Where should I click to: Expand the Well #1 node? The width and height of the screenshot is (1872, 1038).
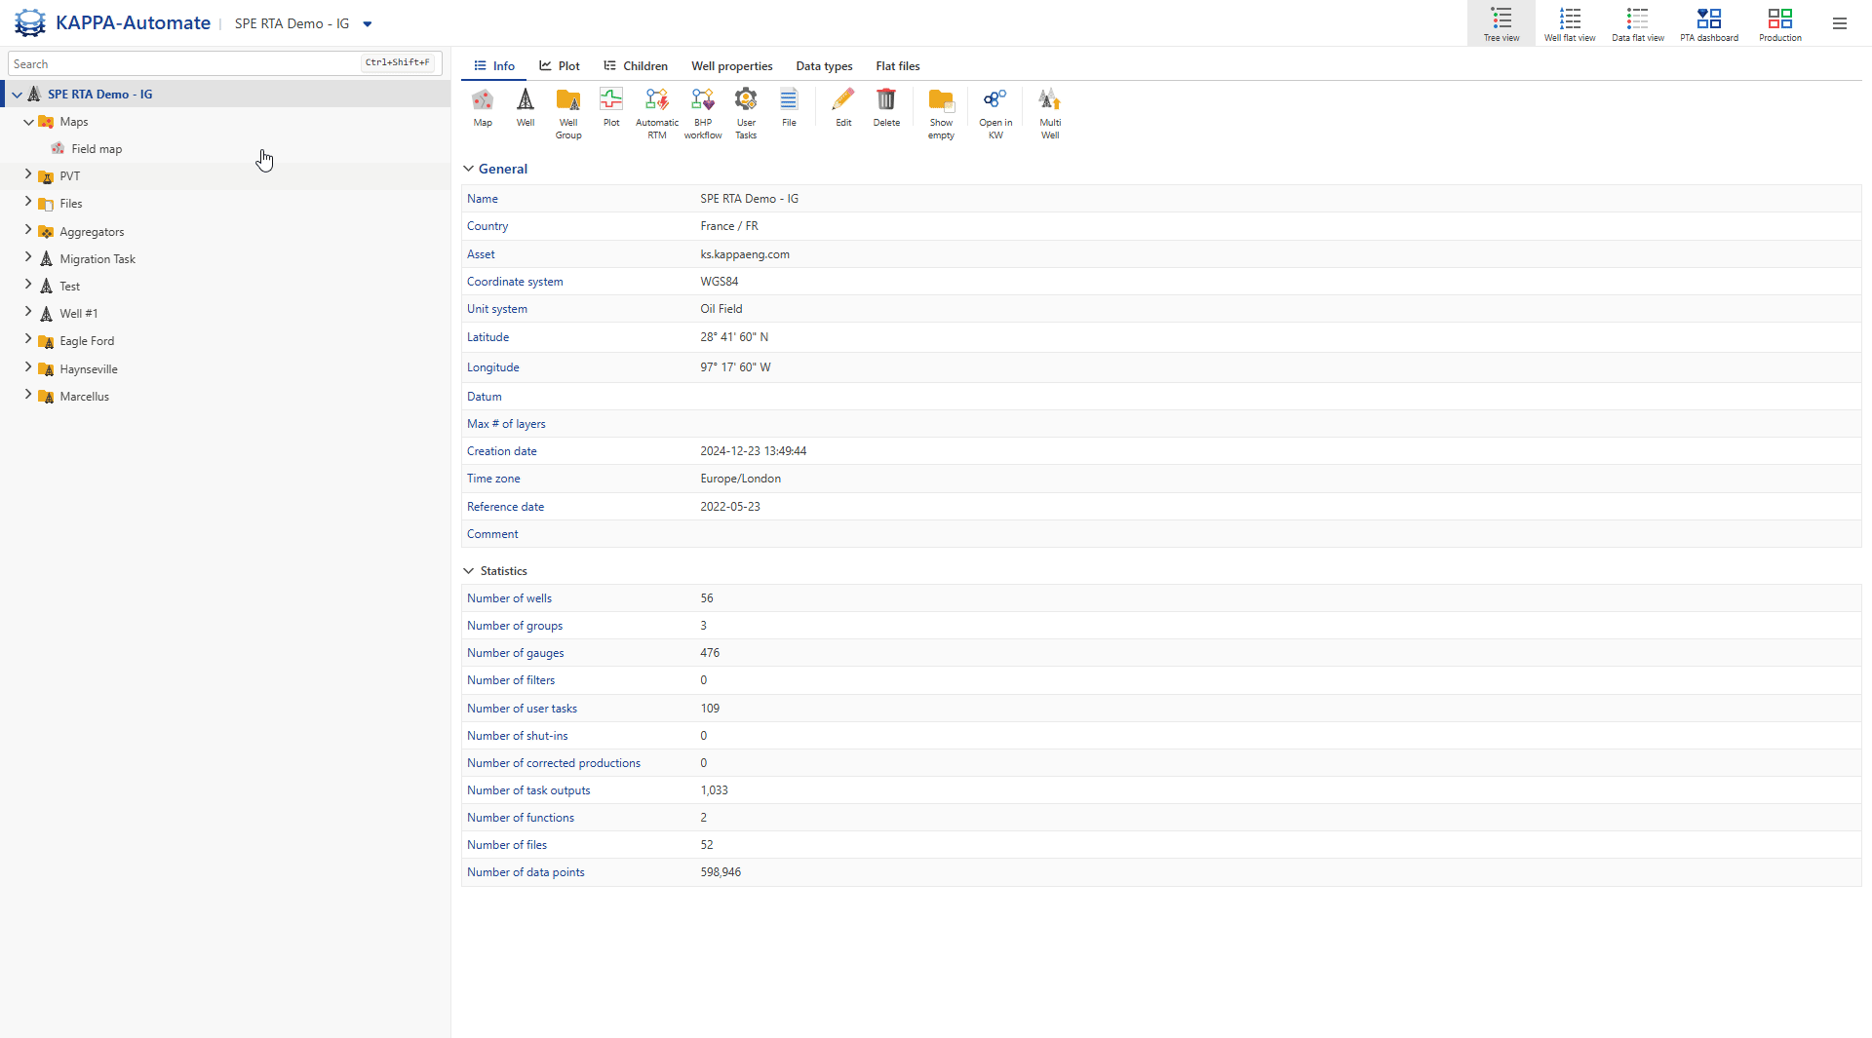28,312
